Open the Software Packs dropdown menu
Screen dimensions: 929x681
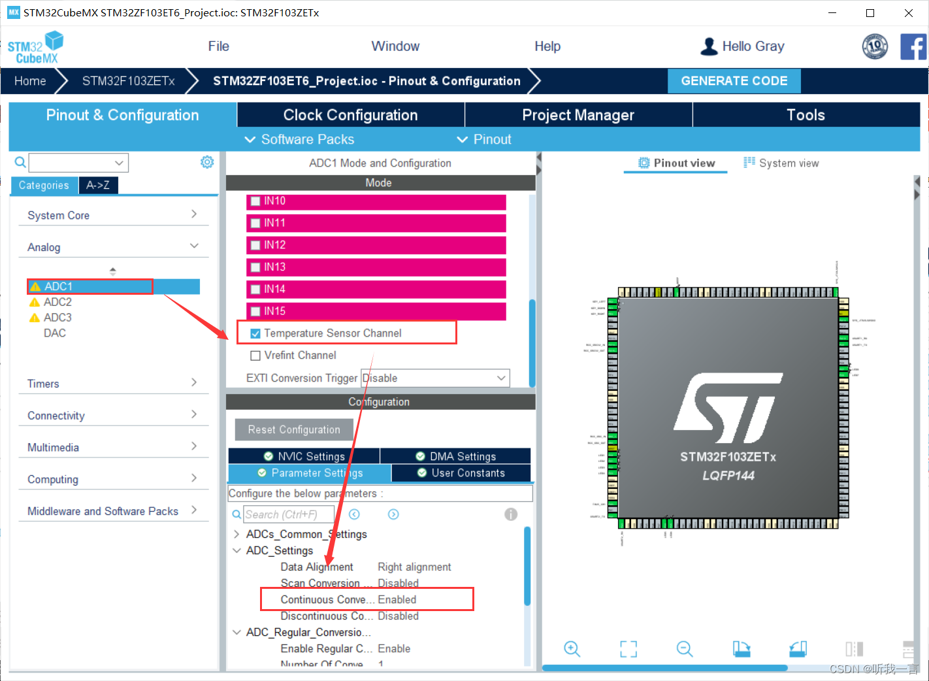299,139
